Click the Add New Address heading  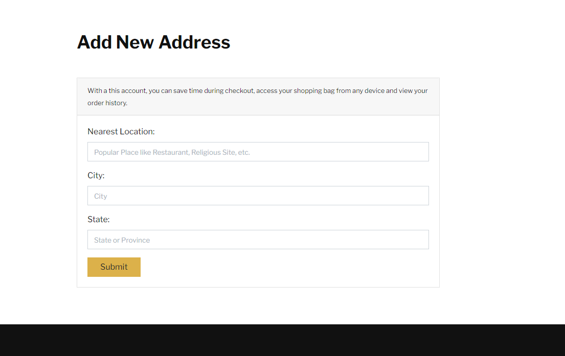pyautogui.click(x=153, y=42)
